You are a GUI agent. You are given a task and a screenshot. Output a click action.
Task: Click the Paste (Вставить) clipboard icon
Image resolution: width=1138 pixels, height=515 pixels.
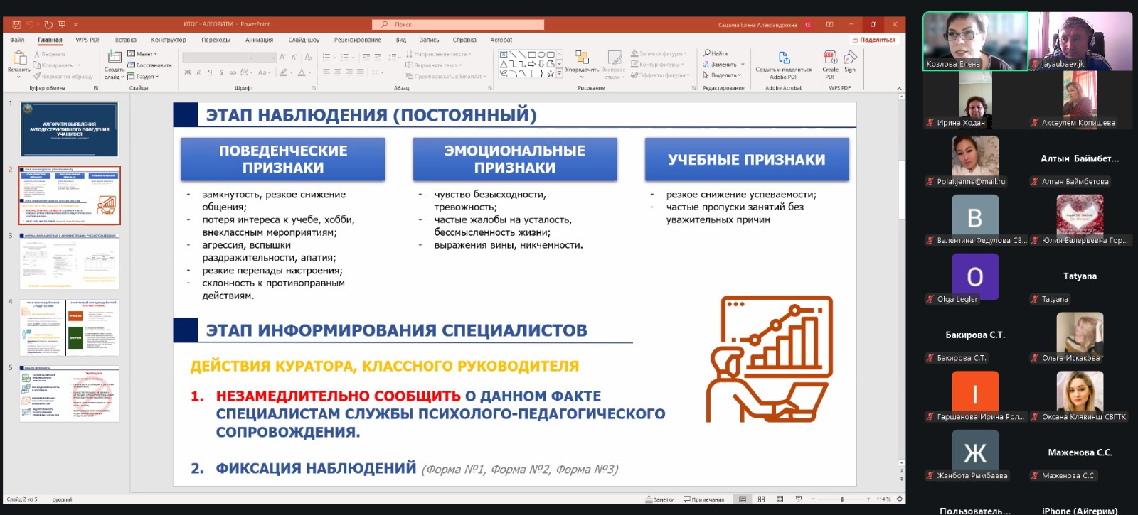click(18, 58)
